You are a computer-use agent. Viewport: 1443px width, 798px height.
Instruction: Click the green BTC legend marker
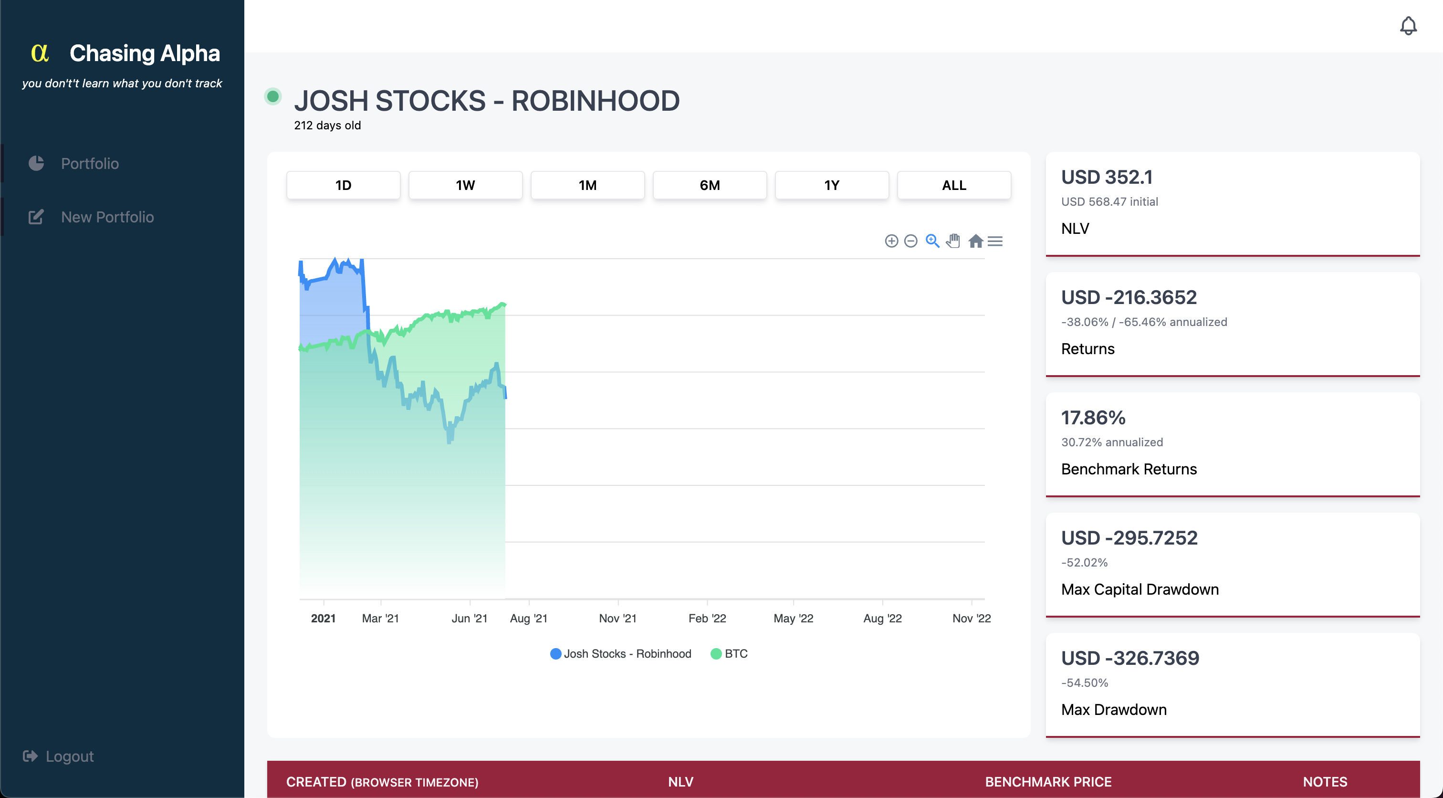(716, 653)
